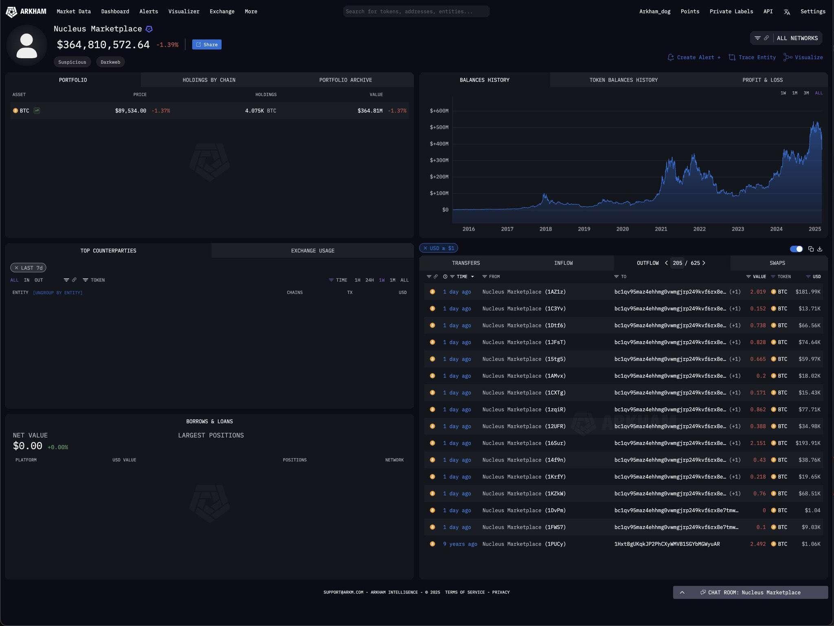Click the BTC coin icon on 1AZ1z row

tap(773, 292)
